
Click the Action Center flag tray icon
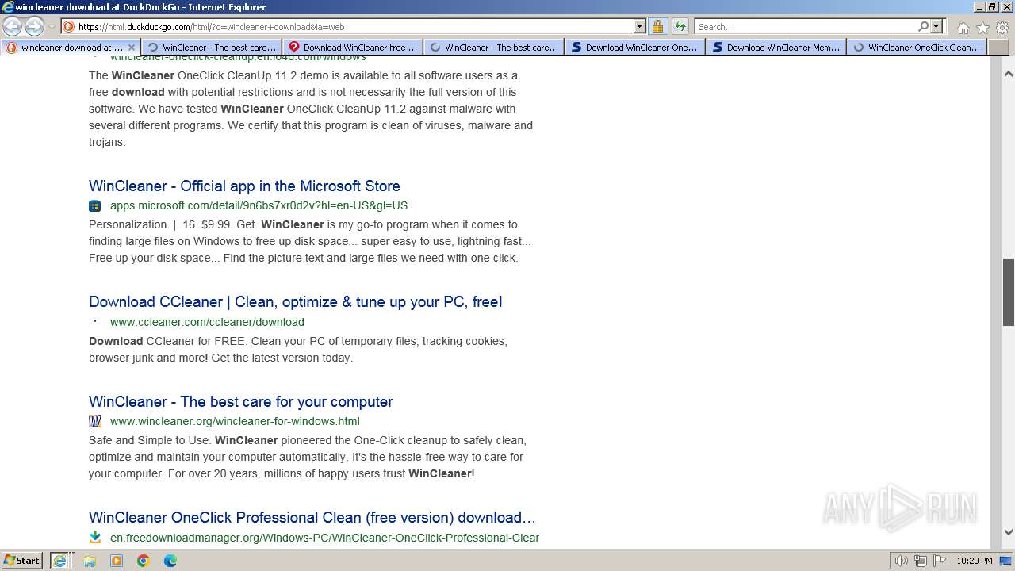[x=939, y=561]
